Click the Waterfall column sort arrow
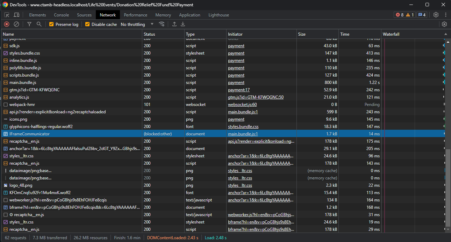Screen dimensions: 451x242 pos(446,34)
